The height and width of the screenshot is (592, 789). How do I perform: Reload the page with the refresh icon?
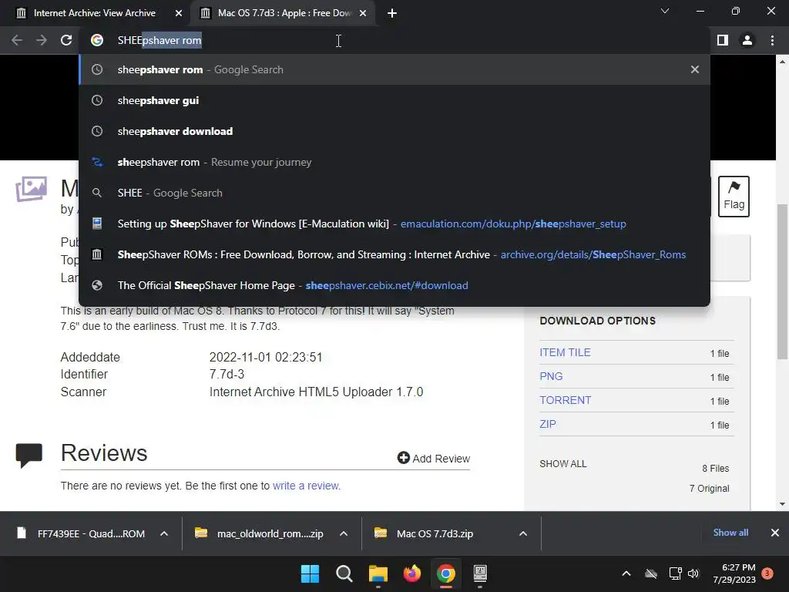(66, 40)
